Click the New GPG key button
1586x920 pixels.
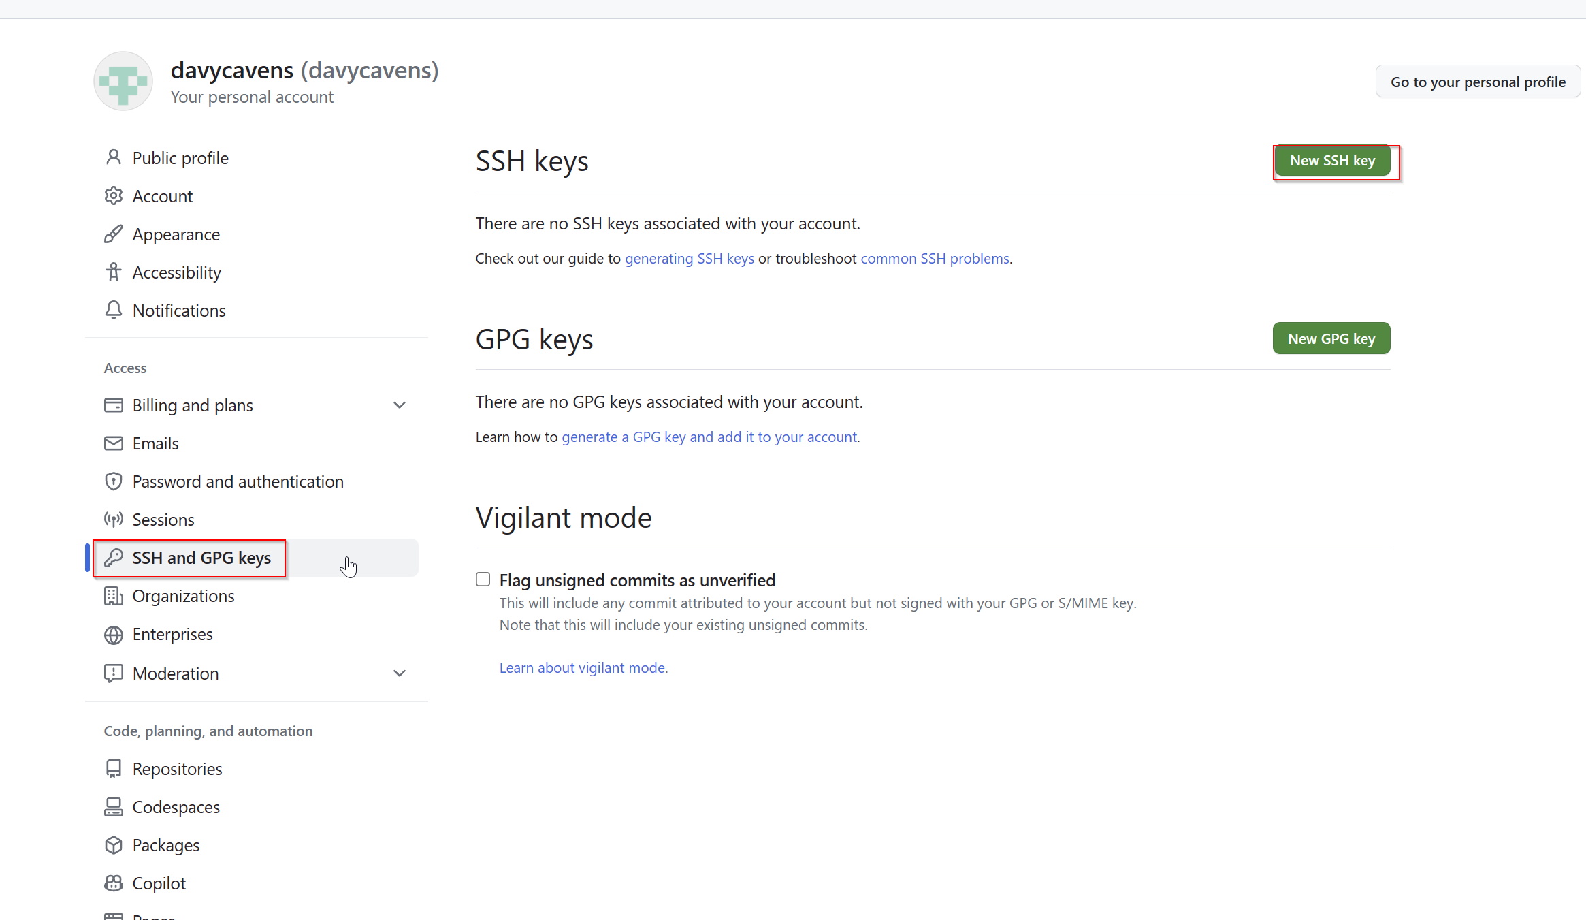pyautogui.click(x=1331, y=338)
